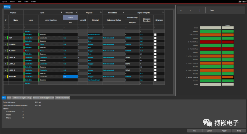This screenshot has height=134, width=247.
Task: Click the Layer Function column filter field
Action: [50, 27]
